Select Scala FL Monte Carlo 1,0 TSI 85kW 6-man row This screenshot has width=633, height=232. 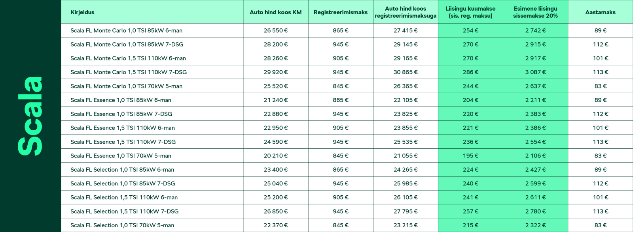click(x=347, y=30)
